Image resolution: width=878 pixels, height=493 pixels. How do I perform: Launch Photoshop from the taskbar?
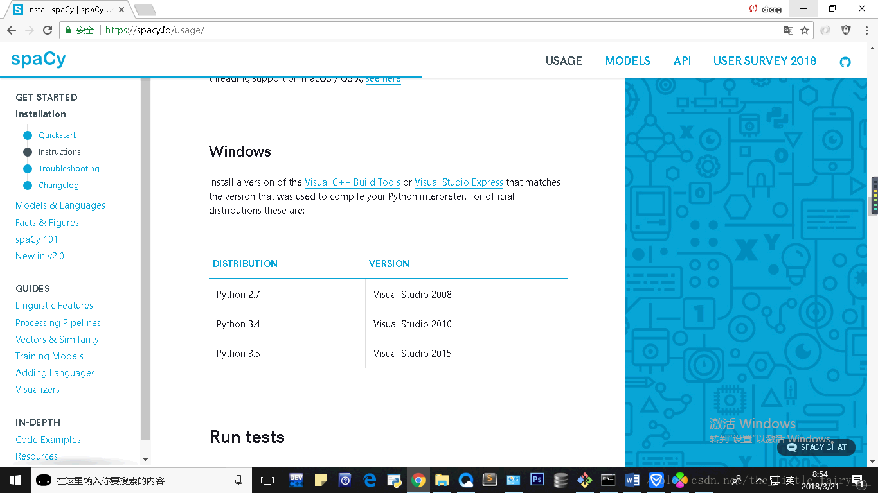pos(537,480)
